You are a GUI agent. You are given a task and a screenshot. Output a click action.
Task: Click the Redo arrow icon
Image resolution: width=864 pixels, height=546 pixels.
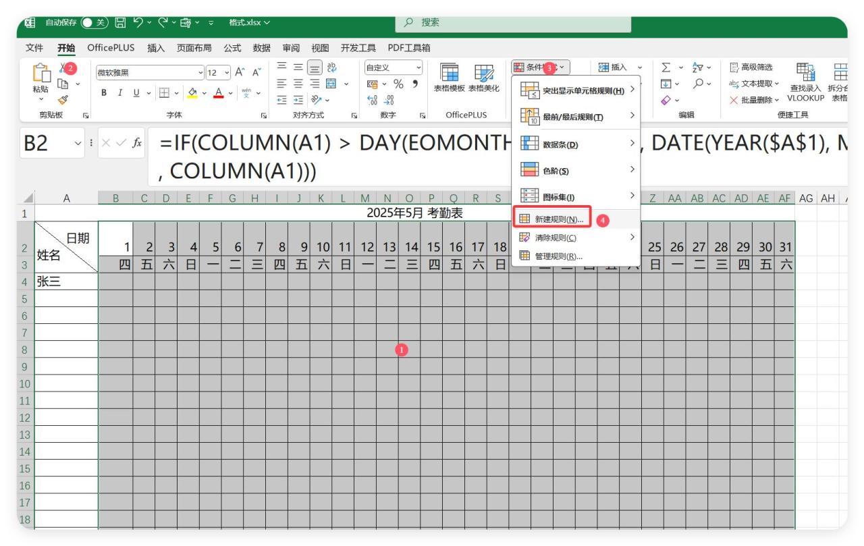pos(163,22)
